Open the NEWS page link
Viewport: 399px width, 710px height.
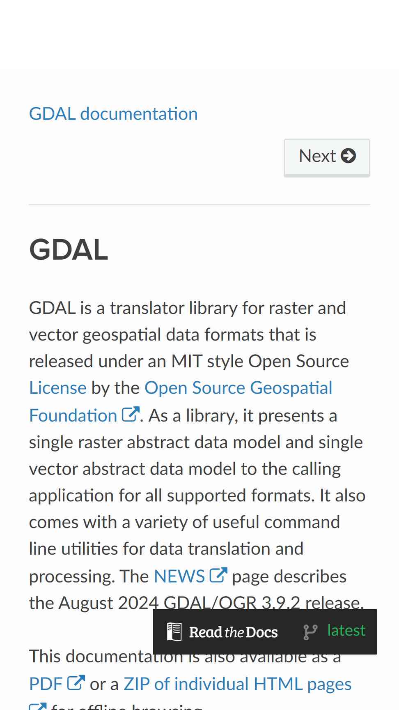tap(179, 576)
